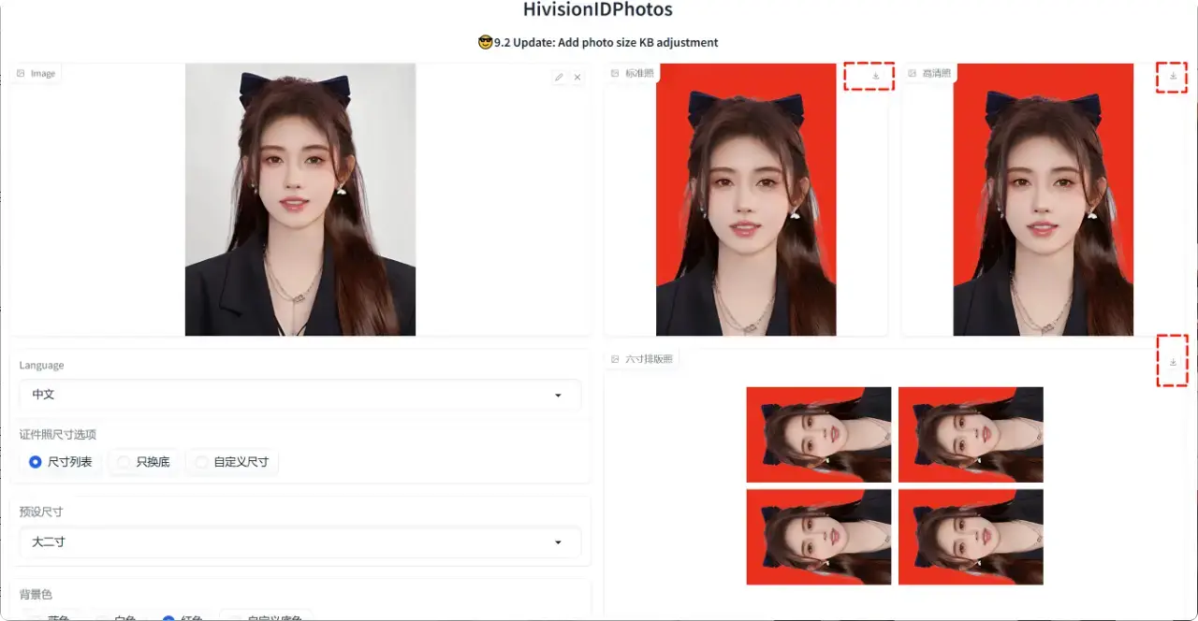The image size is (1198, 621).
Task: Enable the 自定义尺寸 radio option
Action: click(201, 462)
